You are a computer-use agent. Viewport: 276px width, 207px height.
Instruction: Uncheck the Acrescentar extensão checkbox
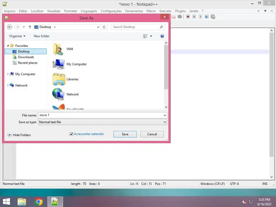pyautogui.click(x=71, y=134)
